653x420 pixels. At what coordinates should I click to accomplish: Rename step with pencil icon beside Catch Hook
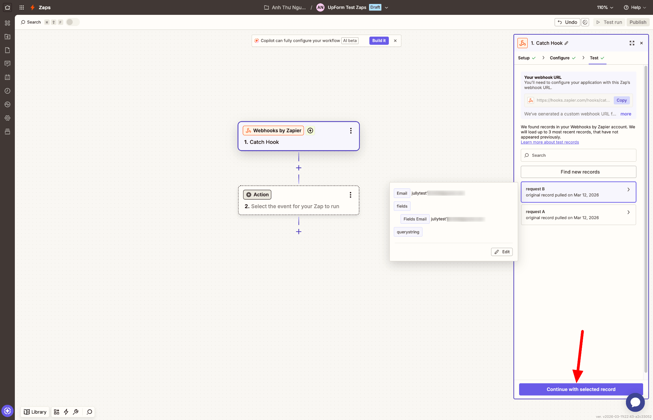click(567, 43)
